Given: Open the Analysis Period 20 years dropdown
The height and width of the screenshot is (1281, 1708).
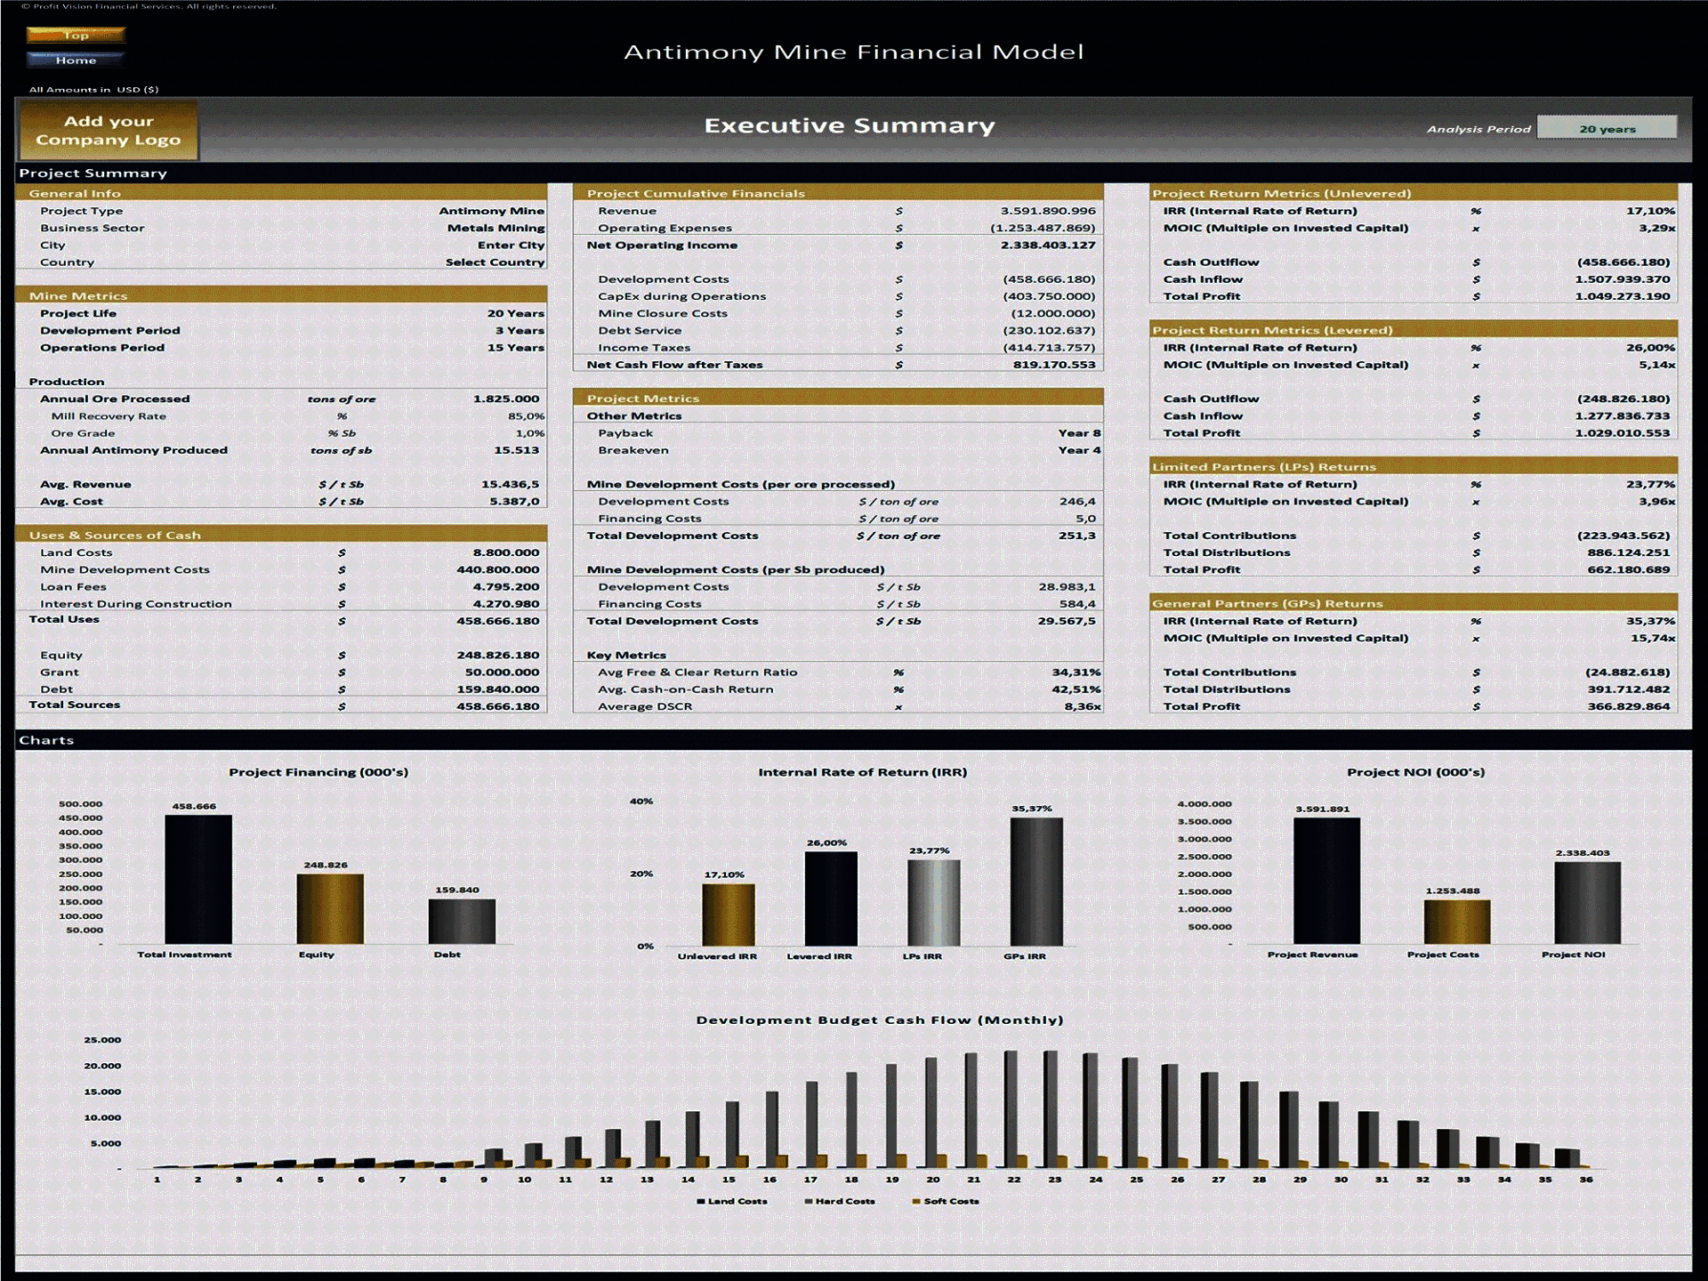Looking at the screenshot, I should [x=1607, y=128].
